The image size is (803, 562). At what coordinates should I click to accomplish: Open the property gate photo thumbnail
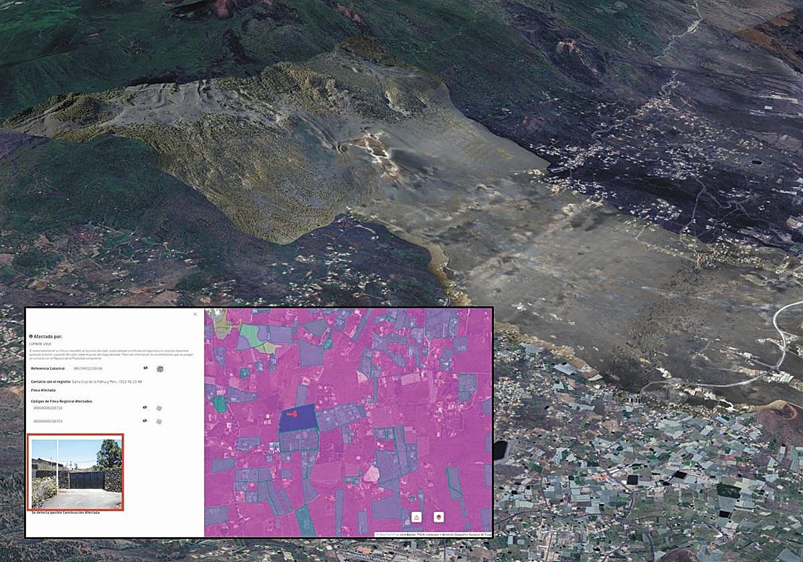(76, 472)
